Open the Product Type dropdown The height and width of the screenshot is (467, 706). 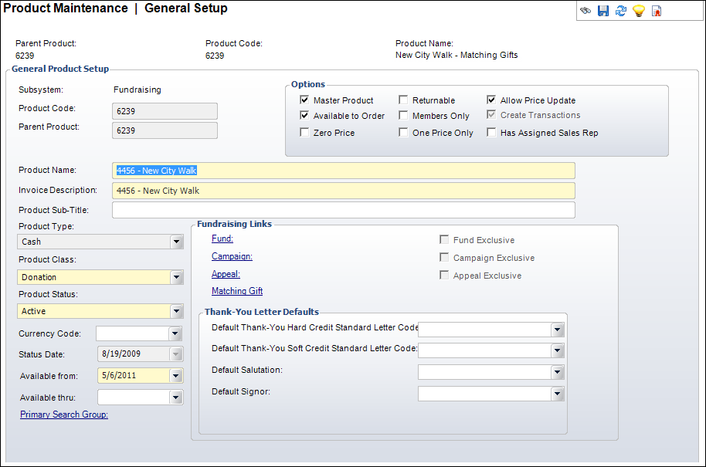coord(177,242)
